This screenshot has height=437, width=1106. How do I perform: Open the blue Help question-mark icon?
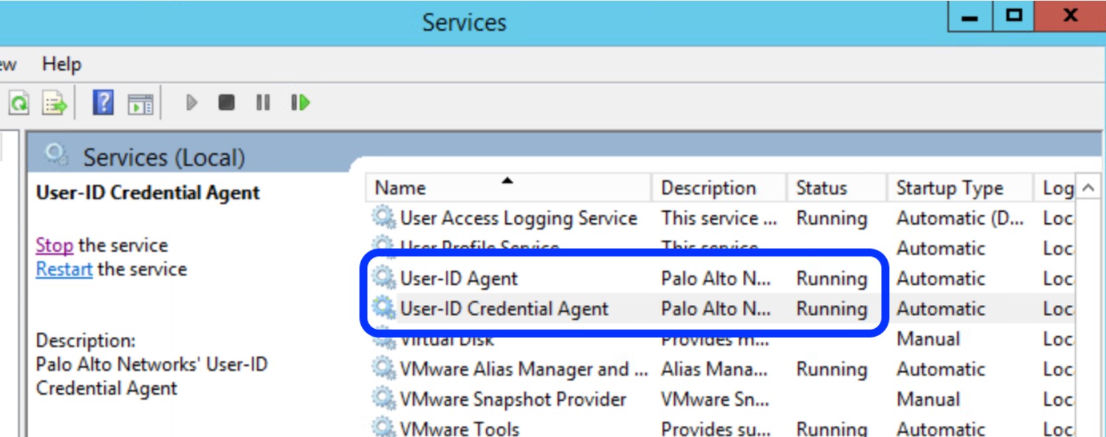click(x=103, y=103)
